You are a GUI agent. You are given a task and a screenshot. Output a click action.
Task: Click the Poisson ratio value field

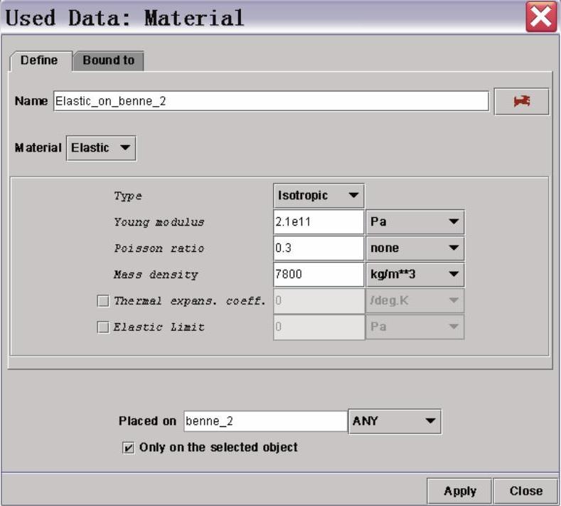(319, 248)
